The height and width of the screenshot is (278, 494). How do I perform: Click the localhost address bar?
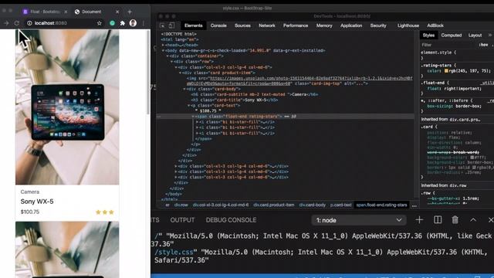click(x=63, y=23)
